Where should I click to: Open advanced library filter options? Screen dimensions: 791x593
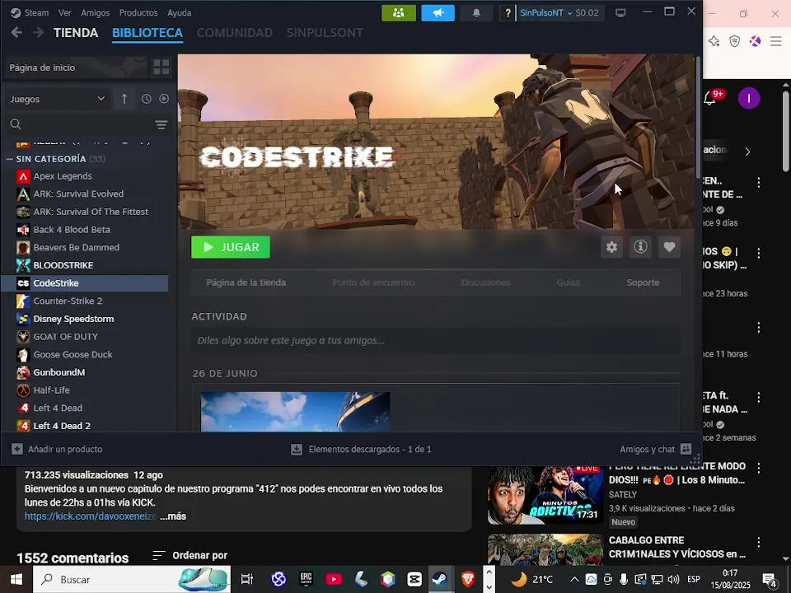click(161, 124)
